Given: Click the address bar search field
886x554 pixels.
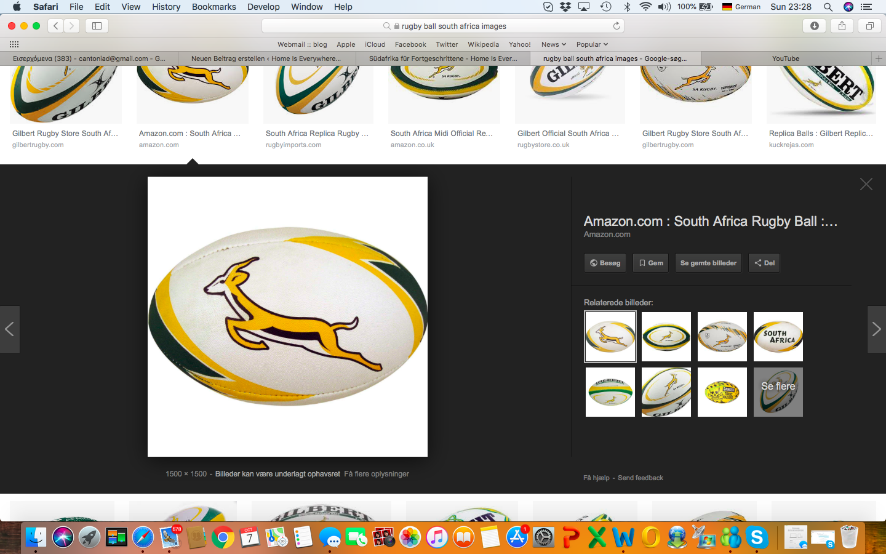Looking at the screenshot, I should click(x=443, y=26).
